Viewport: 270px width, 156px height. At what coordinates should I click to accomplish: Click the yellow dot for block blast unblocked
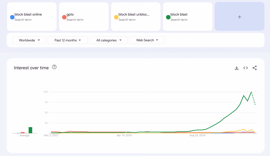pos(116,17)
